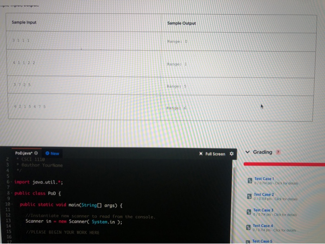
Task: Click Test Case 1 points text
Action: tap(276, 183)
